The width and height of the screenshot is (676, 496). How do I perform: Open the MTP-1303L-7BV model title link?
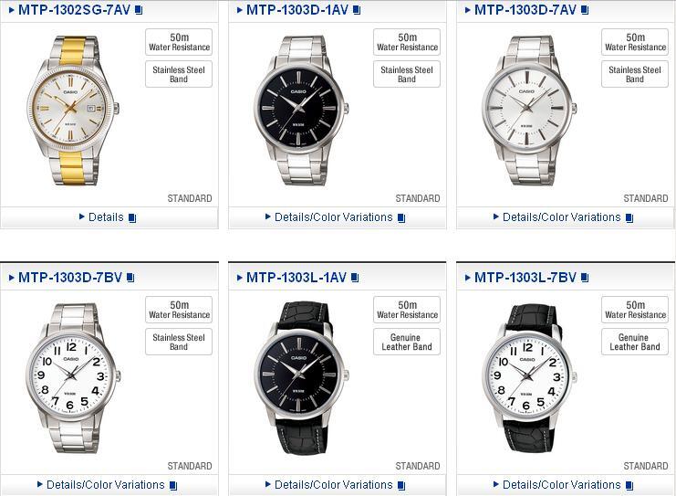[x=525, y=277]
